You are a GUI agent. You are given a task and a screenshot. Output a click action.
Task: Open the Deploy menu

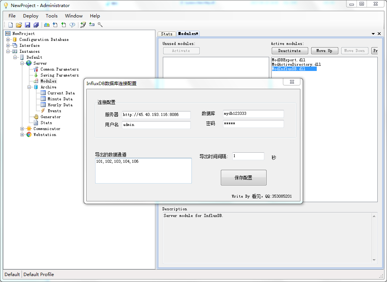pos(30,16)
